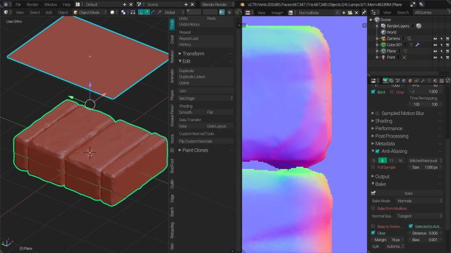
Task: Open the Object properties tab icon
Action: [x=410, y=81]
